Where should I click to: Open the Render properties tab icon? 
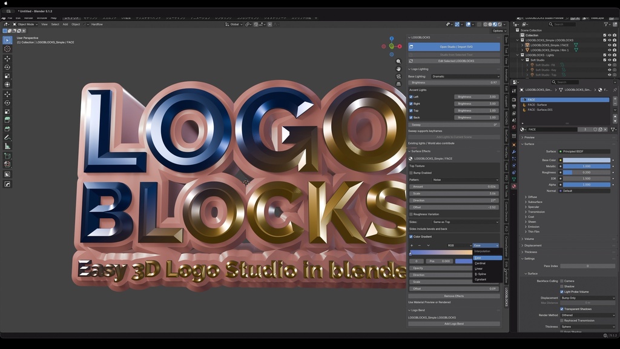click(x=513, y=100)
